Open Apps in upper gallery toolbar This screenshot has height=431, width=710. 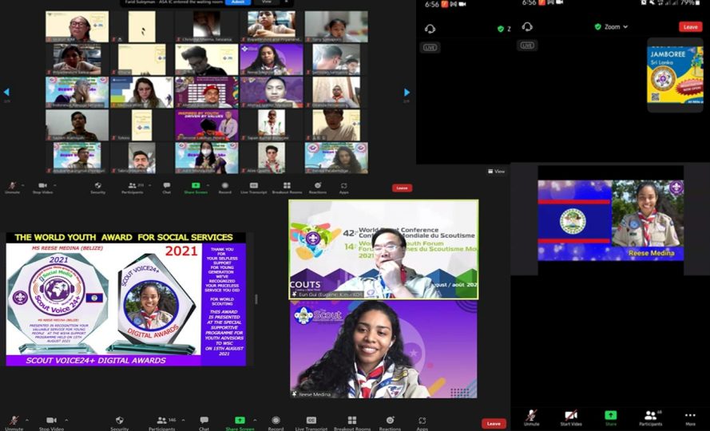click(x=344, y=188)
